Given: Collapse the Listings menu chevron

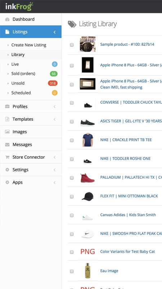Looking at the screenshot, I should click(55, 32).
